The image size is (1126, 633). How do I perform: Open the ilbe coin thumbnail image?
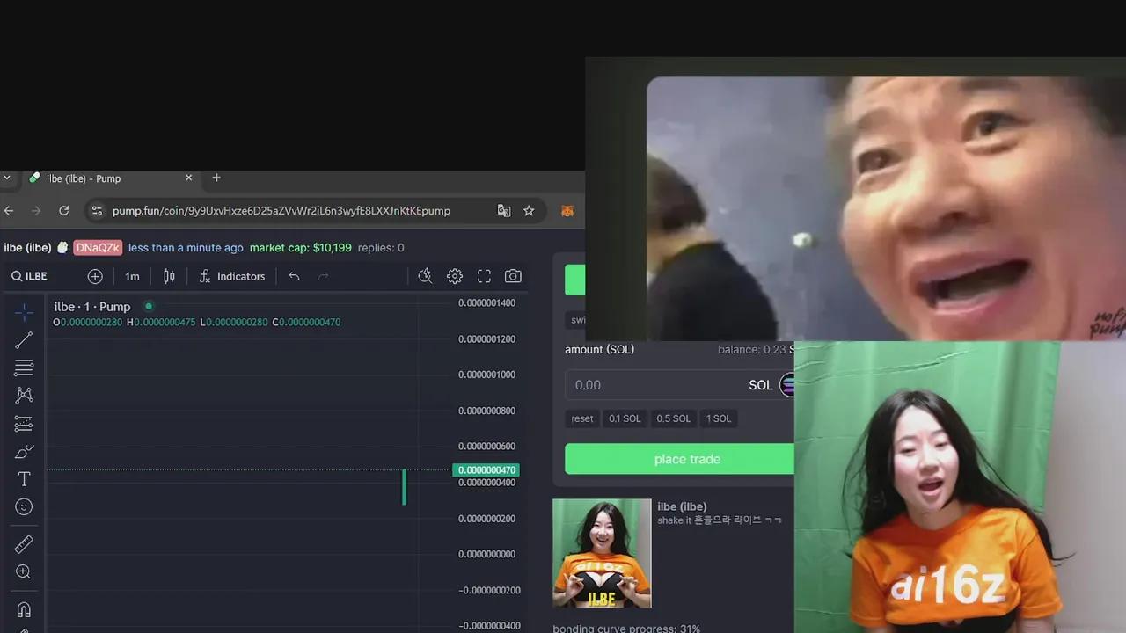(x=602, y=553)
